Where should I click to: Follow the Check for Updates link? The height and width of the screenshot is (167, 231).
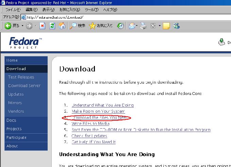(89, 136)
